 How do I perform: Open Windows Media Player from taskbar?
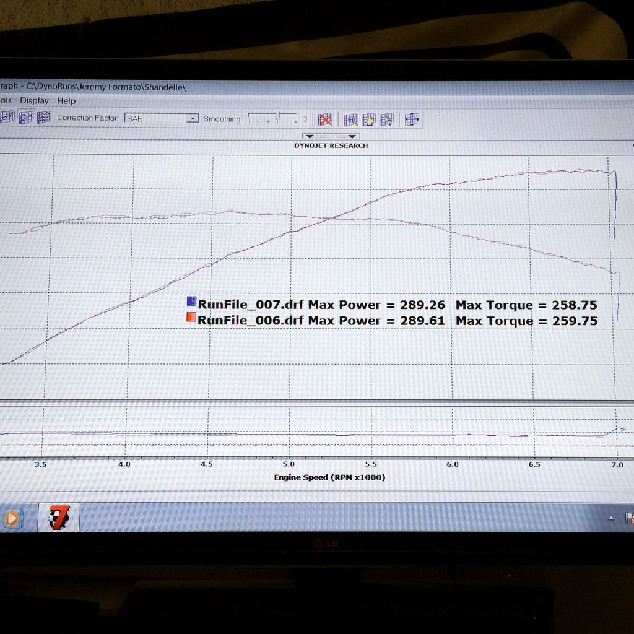[x=12, y=518]
